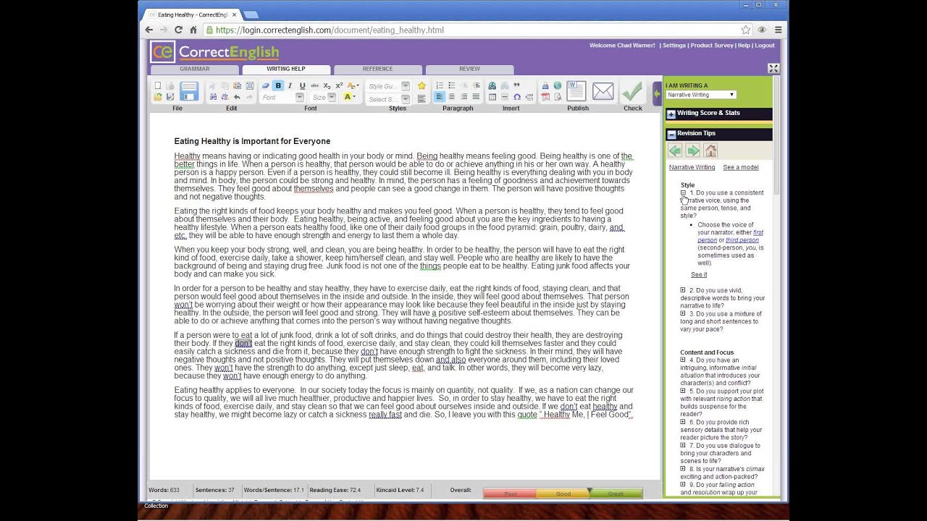Toggle fullscreen editor icon
Image resolution: width=927 pixels, height=521 pixels.
tap(773, 68)
